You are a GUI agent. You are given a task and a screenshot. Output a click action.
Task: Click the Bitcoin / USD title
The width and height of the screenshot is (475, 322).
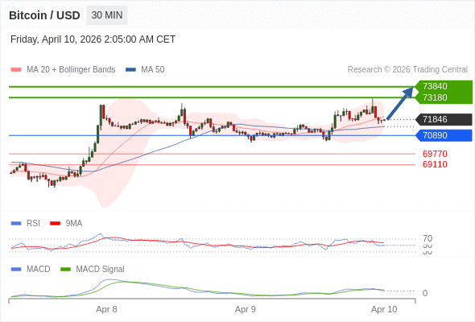pos(44,15)
